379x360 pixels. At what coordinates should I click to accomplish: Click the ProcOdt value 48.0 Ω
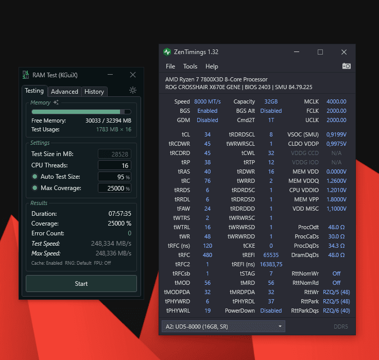pos(336,227)
